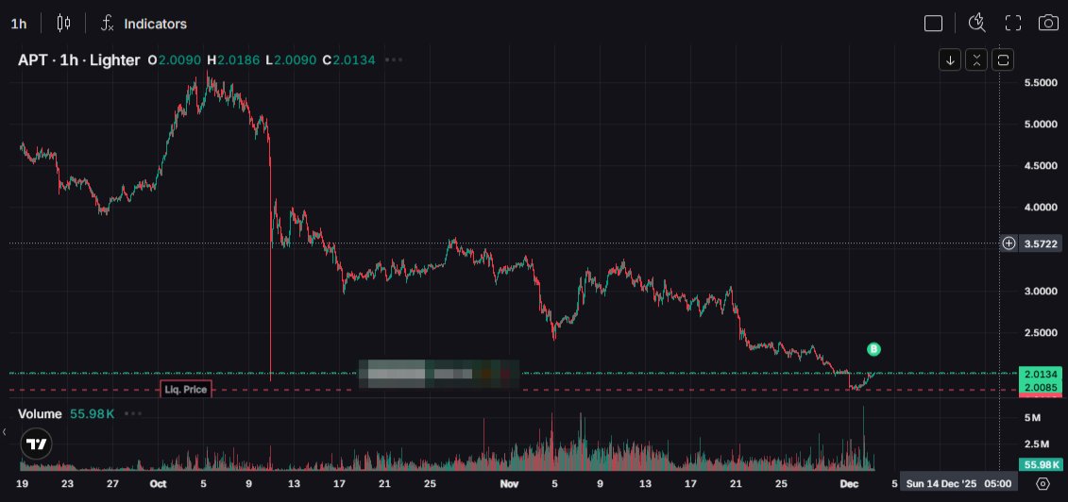Click the 3.5722 crosshair price label

1040,243
